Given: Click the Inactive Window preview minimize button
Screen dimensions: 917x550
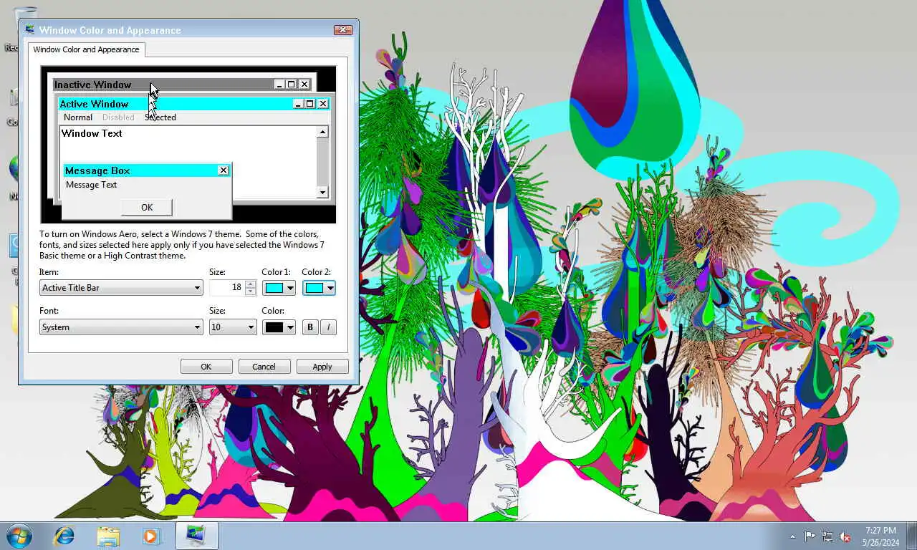Looking at the screenshot, I should (280, 85).
